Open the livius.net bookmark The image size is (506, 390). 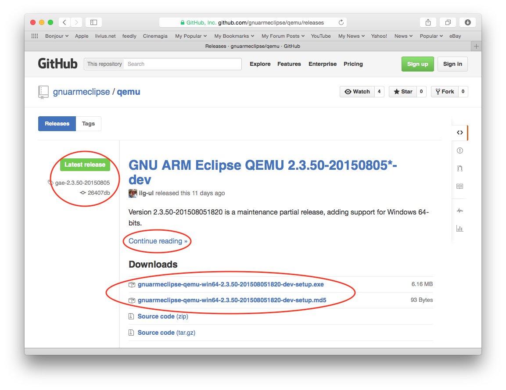pos(105,36)
